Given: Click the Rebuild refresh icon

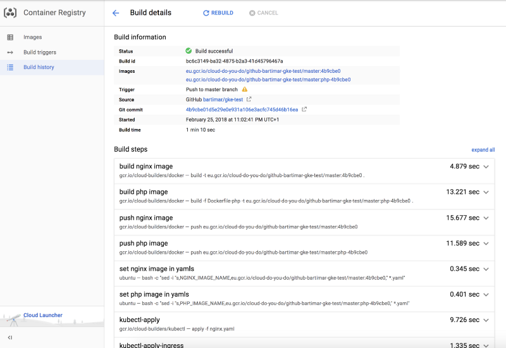Looking at the screenshot, I should click(206, 13).
